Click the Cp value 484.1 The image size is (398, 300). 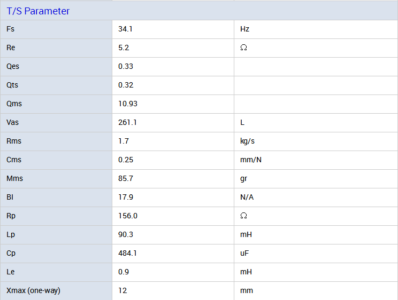pos(127,253)
